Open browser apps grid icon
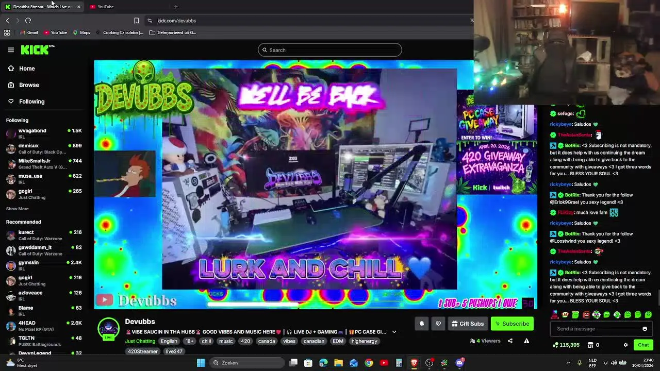The image size is (660, 371). point(7,32)
